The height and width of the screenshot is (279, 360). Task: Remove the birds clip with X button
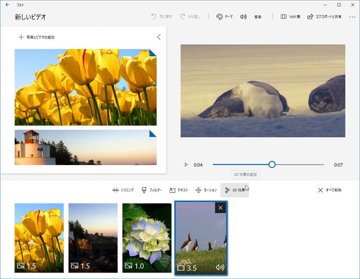220,208
